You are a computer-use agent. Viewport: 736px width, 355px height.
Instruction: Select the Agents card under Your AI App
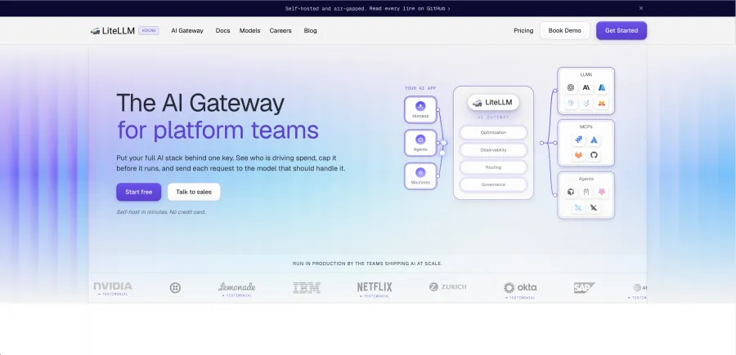420,143
